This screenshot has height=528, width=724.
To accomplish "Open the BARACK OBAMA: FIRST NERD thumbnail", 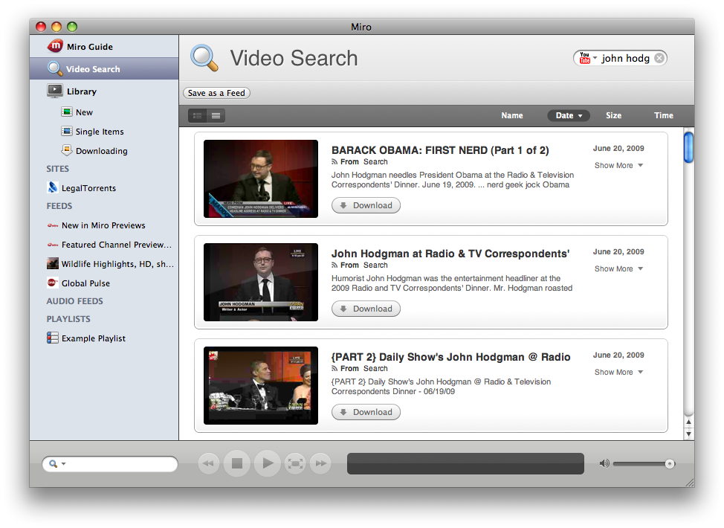I will [261, 178].
